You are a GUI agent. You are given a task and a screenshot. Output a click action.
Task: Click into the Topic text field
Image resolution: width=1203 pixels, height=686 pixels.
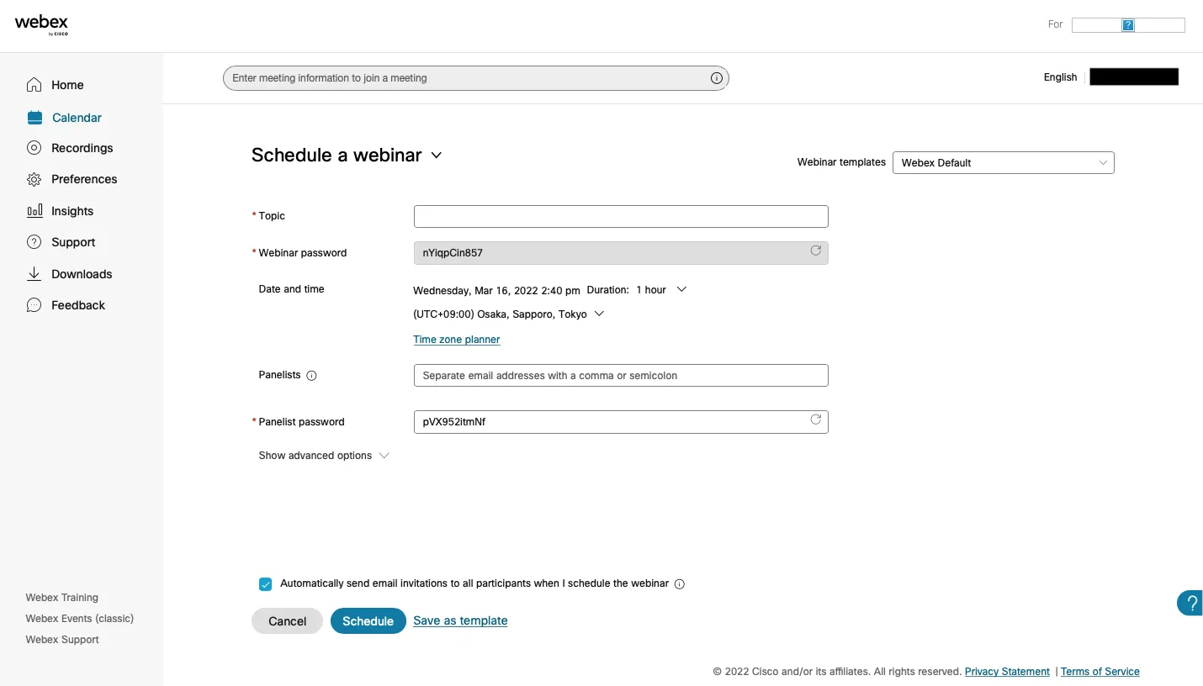tap(621, 217)
